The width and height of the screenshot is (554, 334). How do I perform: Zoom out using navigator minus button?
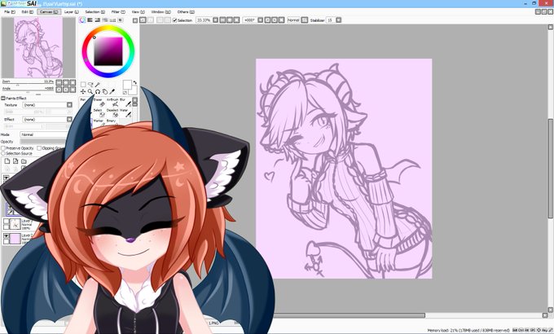[x=59, y=82]
